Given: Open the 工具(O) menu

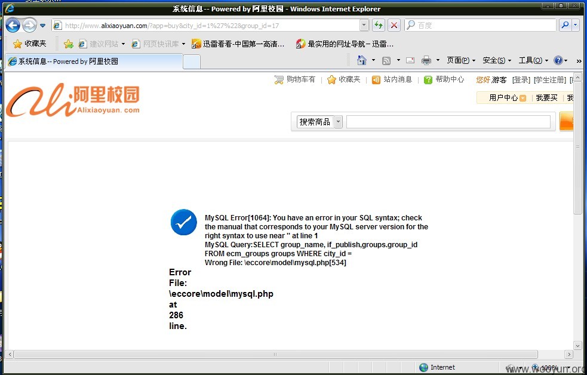Looking at the screenshot, I should point(533,60).
